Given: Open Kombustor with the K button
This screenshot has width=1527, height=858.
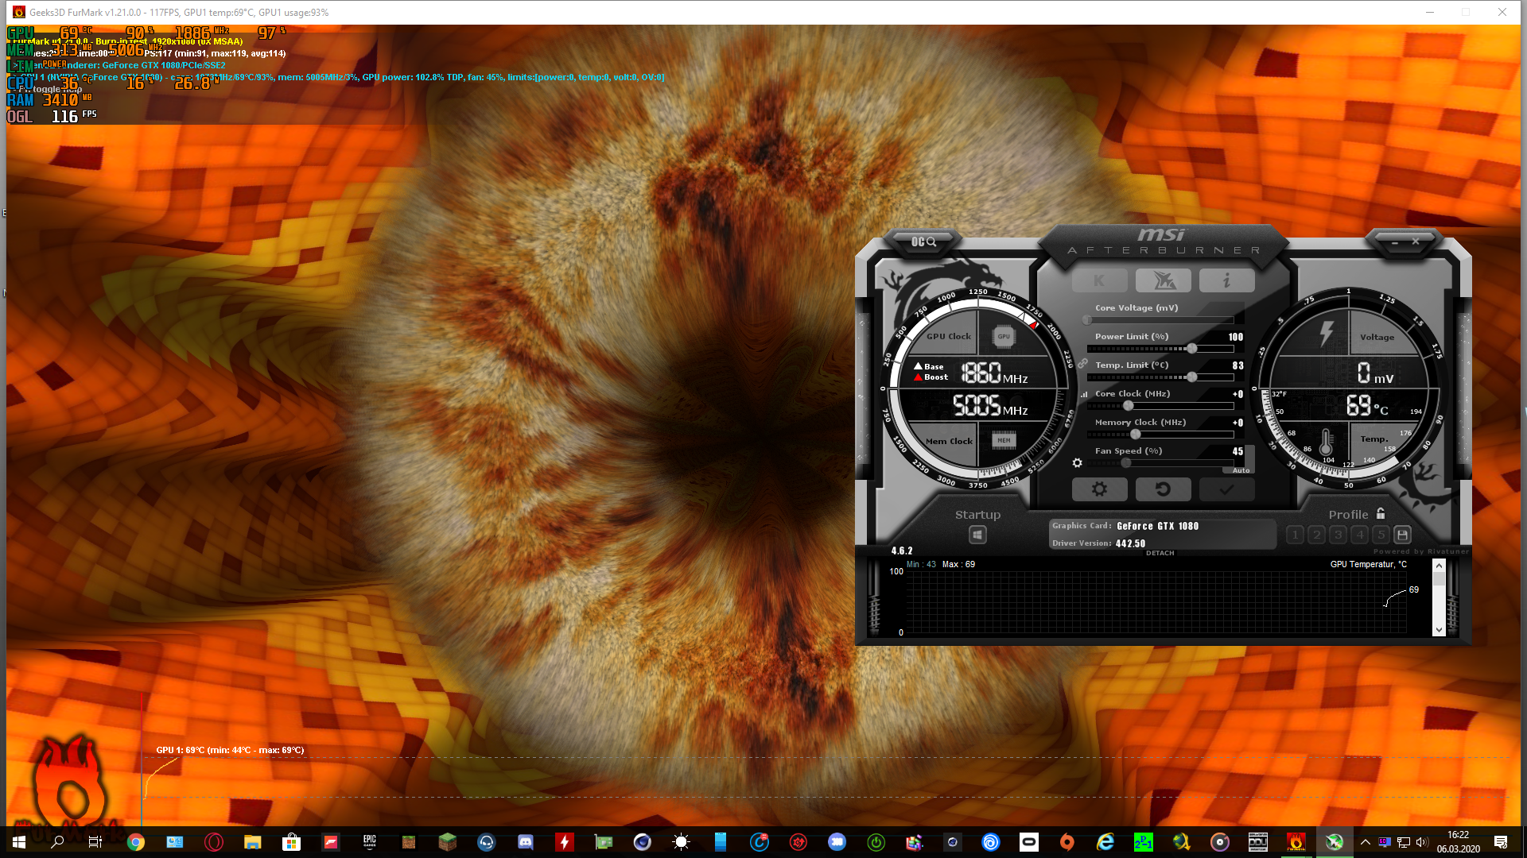Looking at the screenshot, I should [1098, 280].
